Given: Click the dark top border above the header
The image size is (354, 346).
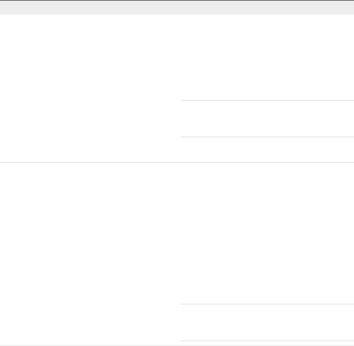Looking at the screenshot, I should [177, 0].
